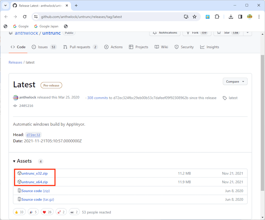Viewport: 265px width, 220px height.
Task: Go to the Releases breadcrumb link
Action: point(15,62)
